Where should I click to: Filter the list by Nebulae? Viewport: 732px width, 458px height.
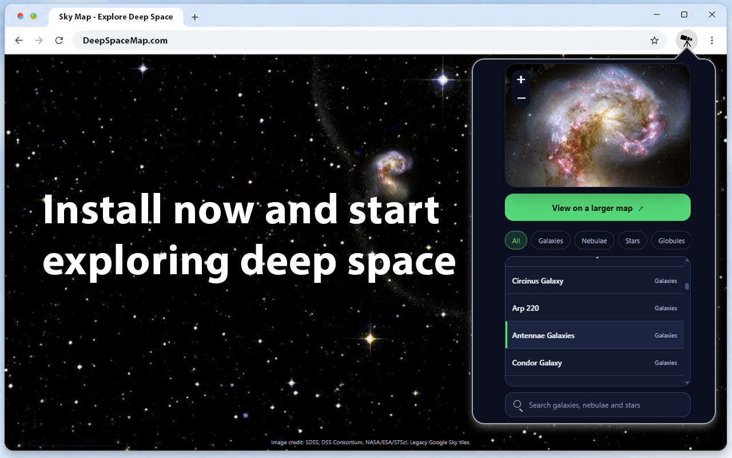coord(594,240)
